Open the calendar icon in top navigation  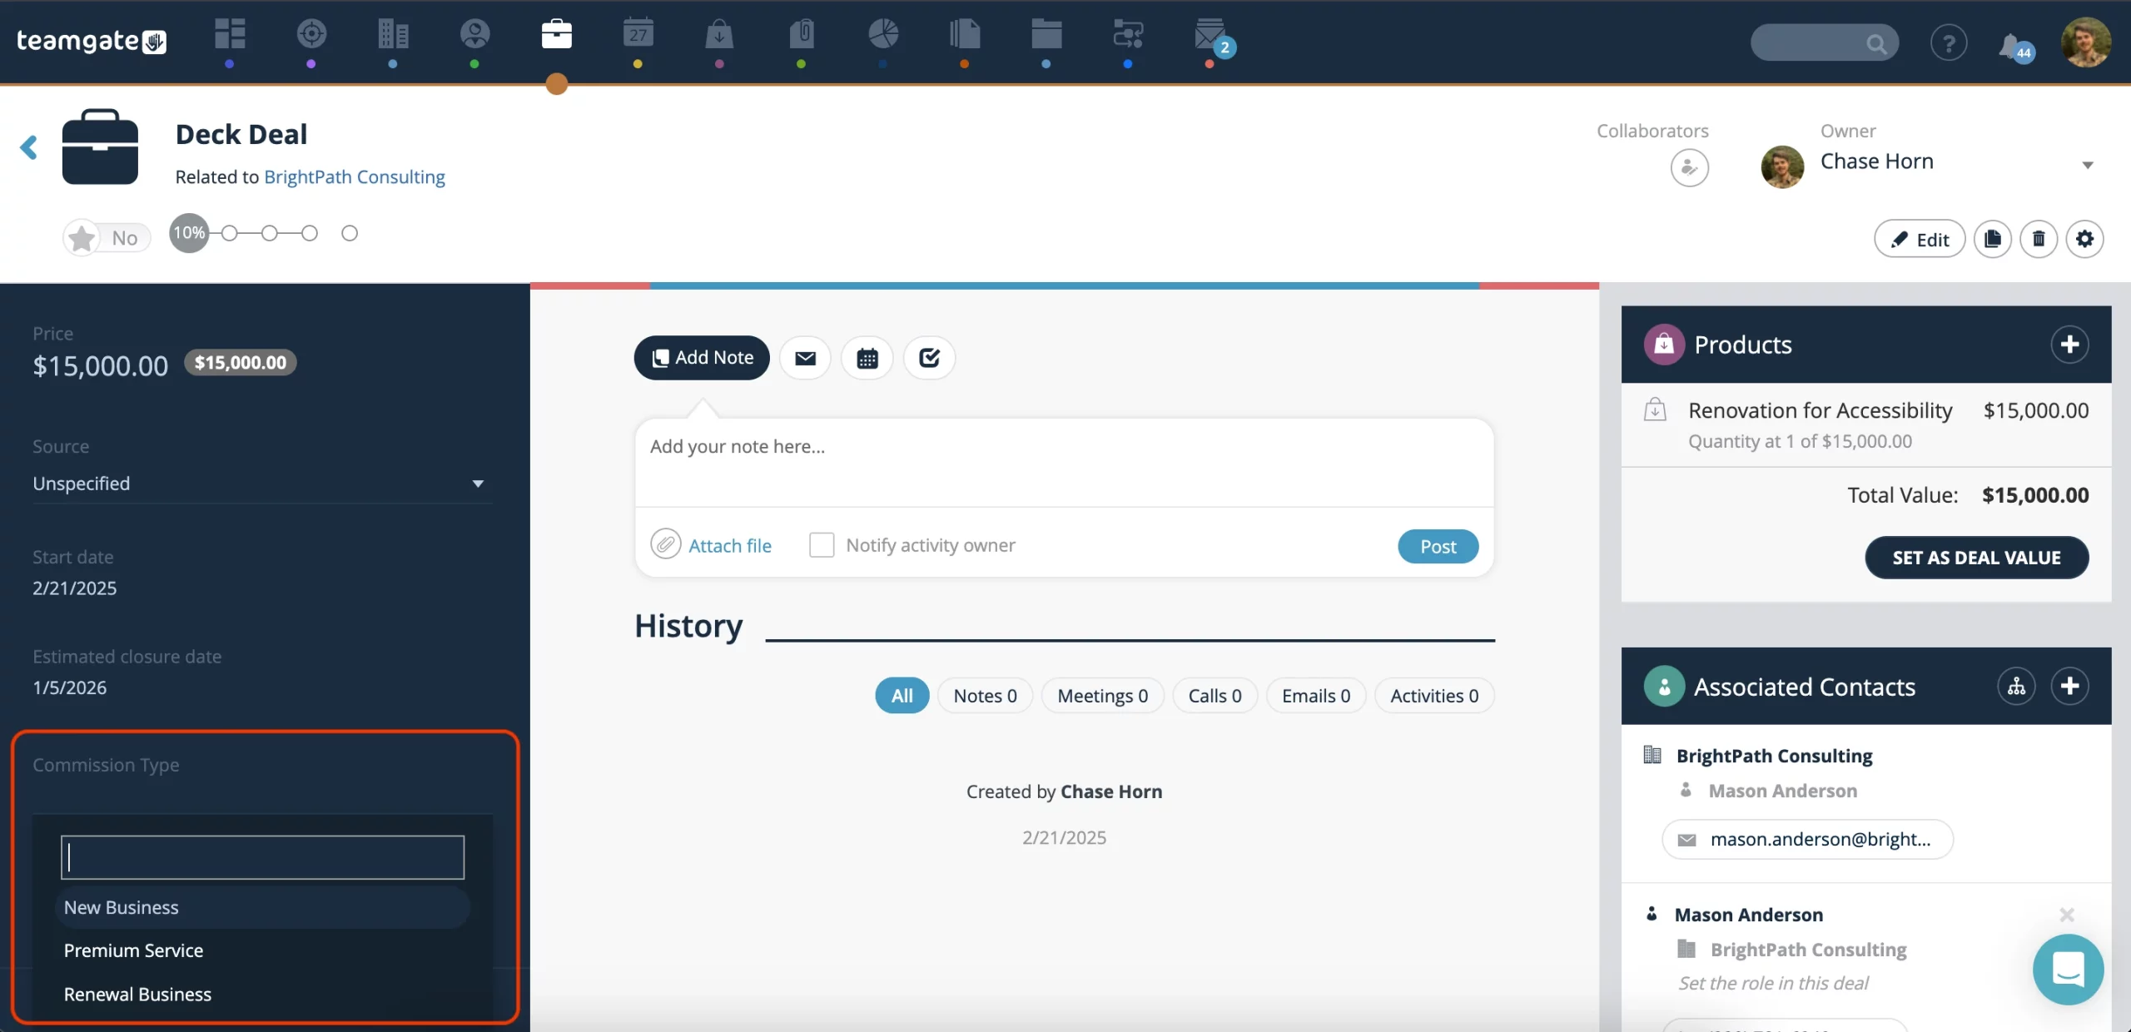tap(638, 35)
